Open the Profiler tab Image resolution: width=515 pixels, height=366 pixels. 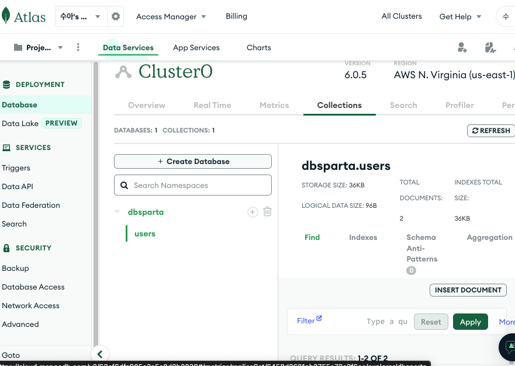click(x=459, y=105)
